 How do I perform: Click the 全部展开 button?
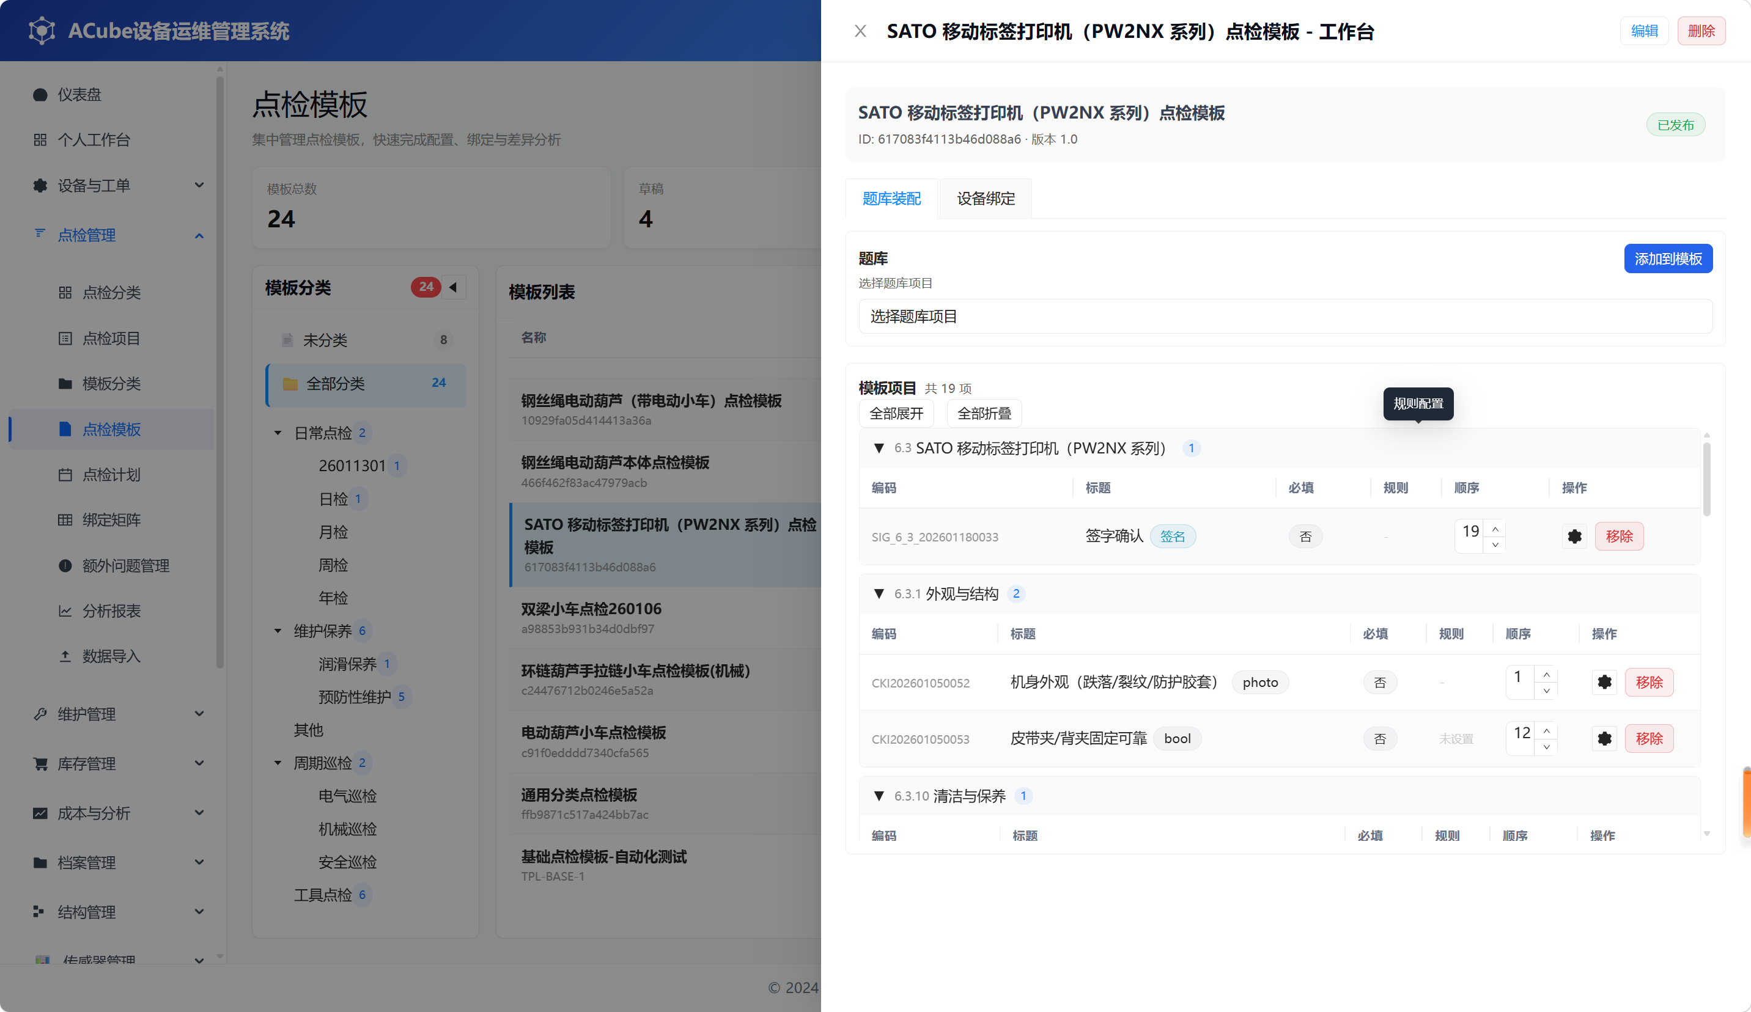(x=896, y=413)
